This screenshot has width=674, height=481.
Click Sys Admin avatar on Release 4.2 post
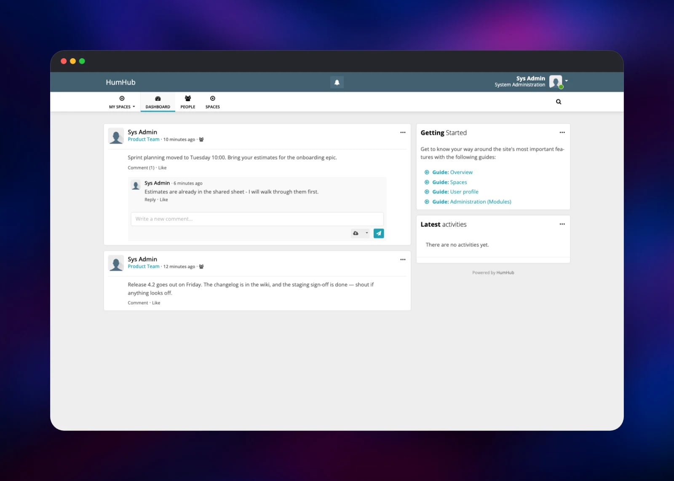pyautogui.click(x=116, y=263)
